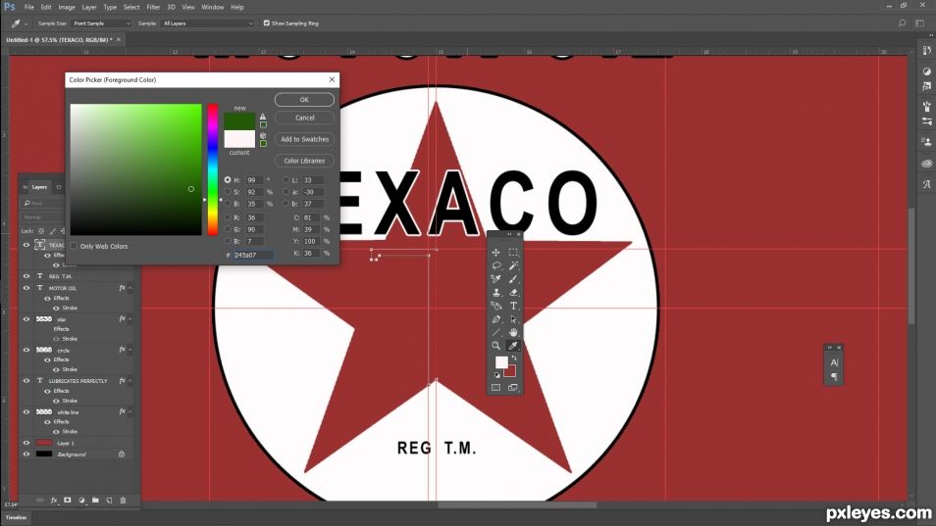Select the Move tool in toolbox

pyautogui.click(x=496, y=252)
